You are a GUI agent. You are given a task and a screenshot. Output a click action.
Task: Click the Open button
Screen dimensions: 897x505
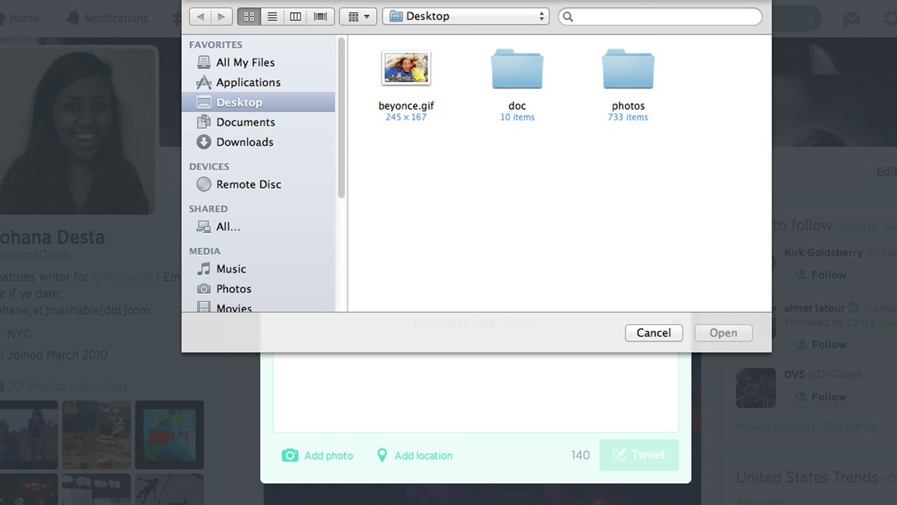724,333
